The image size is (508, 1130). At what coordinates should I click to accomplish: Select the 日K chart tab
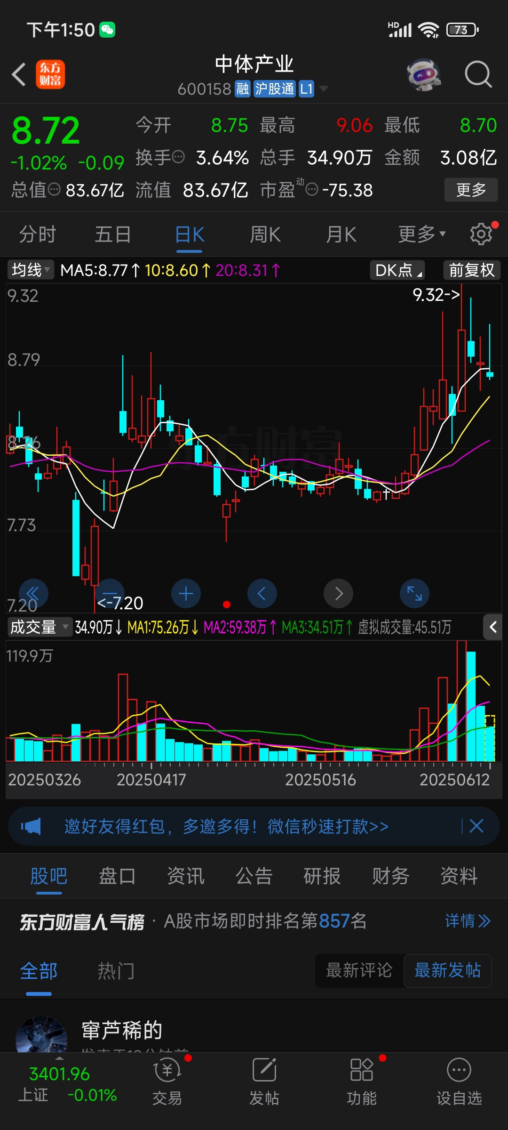click(190, 234)
